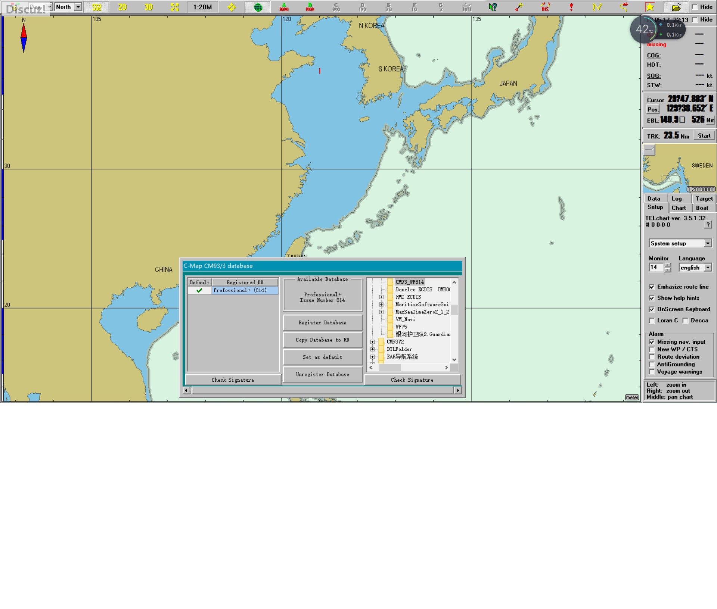Select zoom preset E 30
Image resolution: width=717 pixels, height=609 pixels.
click(x=388, y=7)
